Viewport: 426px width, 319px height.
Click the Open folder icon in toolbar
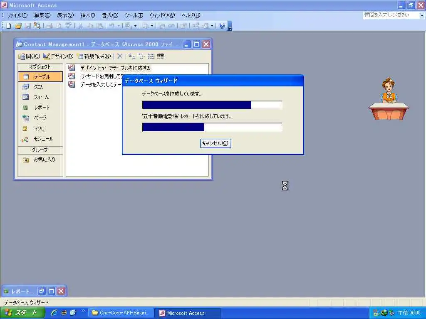(x=18, y=26)
